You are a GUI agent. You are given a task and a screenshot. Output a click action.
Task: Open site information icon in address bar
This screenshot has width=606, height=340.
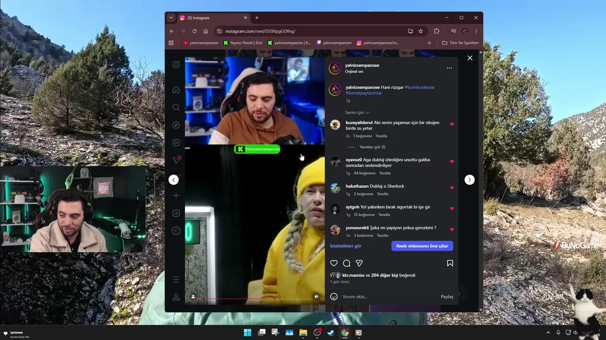(x=219, y=31)
